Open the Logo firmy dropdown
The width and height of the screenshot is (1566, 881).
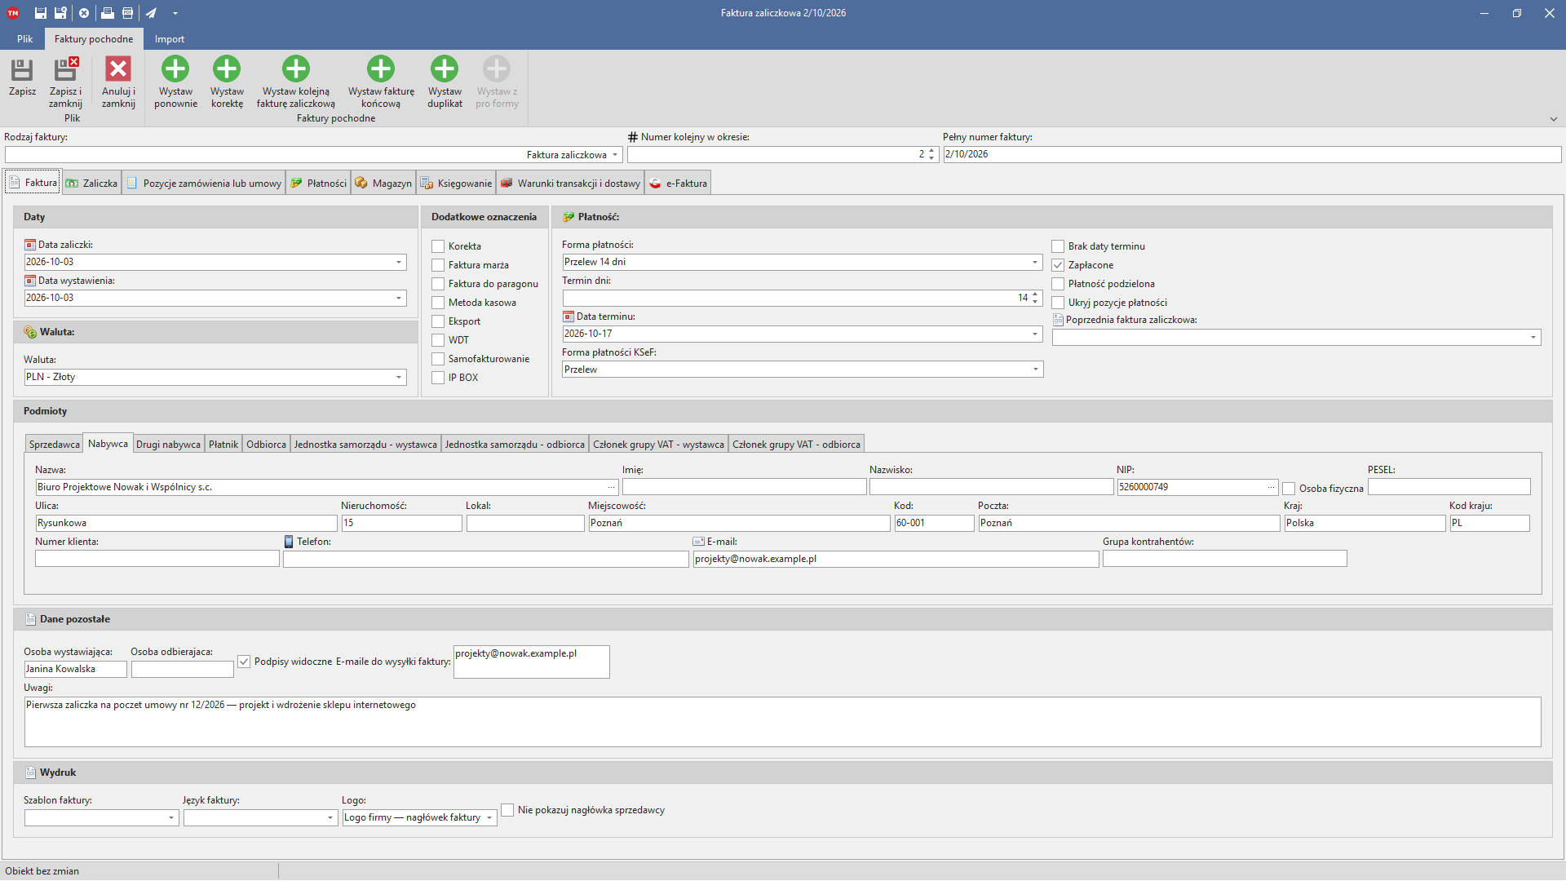[489, 817]
